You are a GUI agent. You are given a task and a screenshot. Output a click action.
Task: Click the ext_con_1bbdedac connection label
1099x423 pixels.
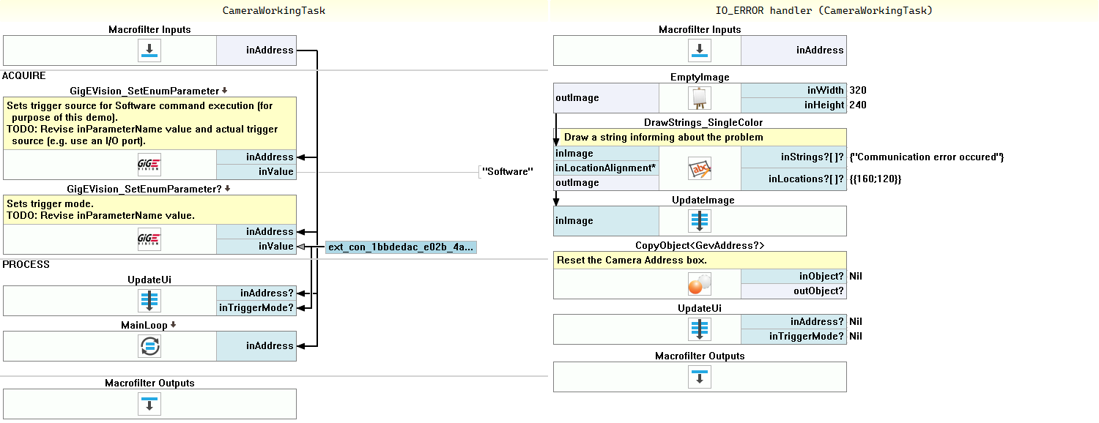coord(400,247)
